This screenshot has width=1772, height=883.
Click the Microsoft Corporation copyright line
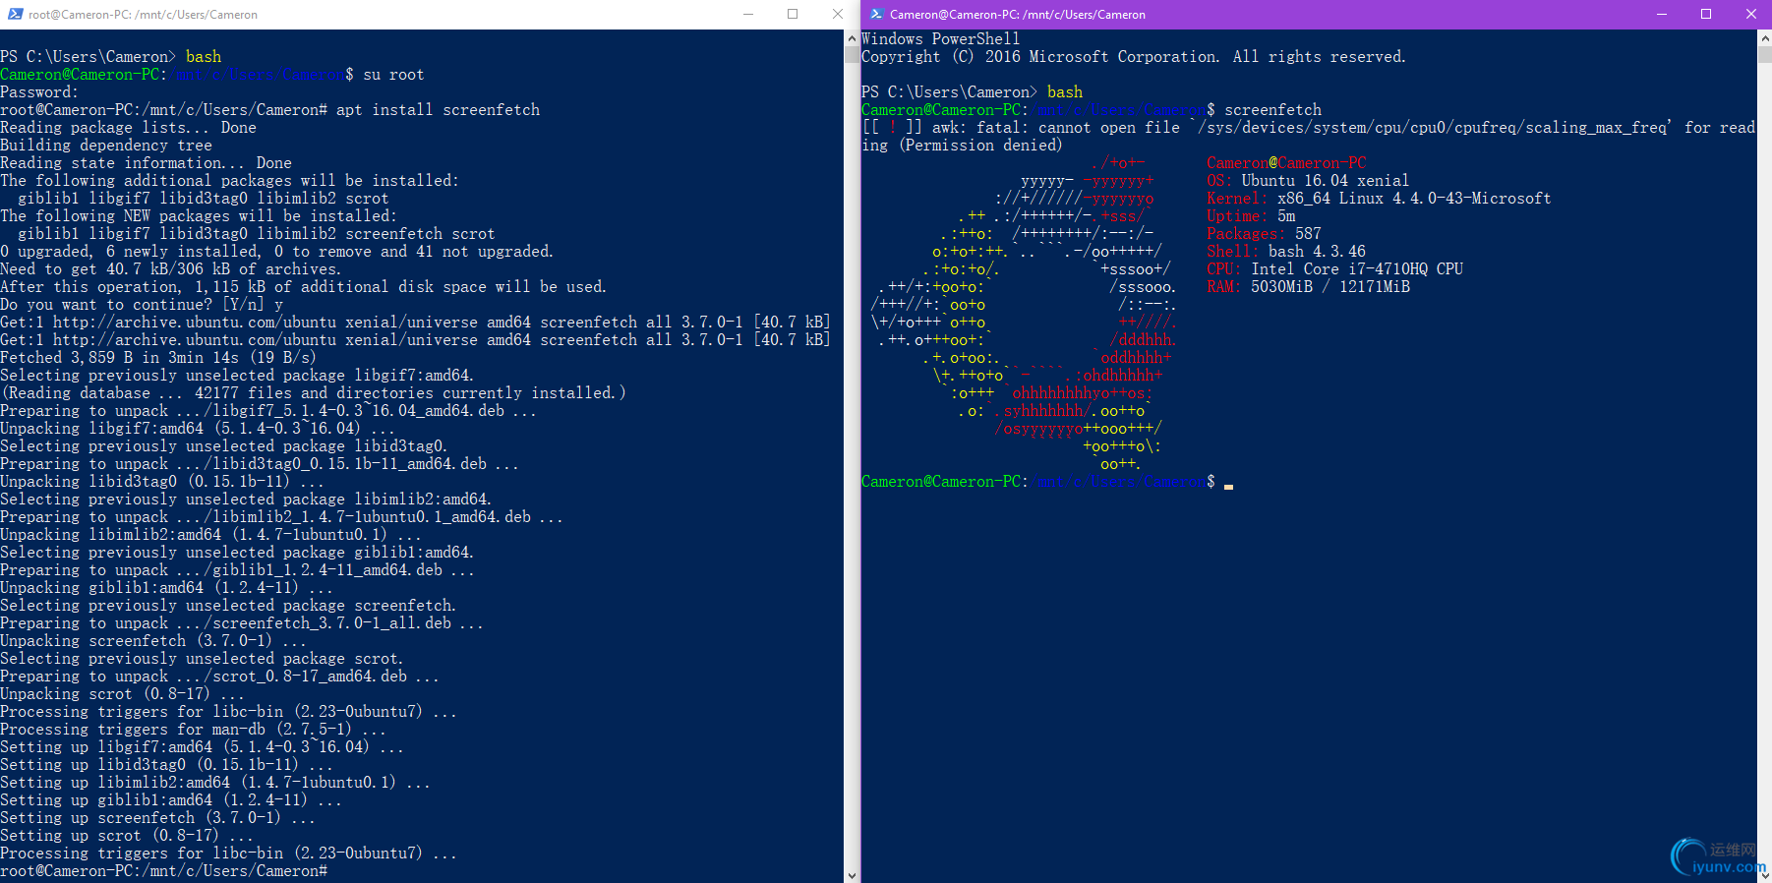coord(1134,57)
